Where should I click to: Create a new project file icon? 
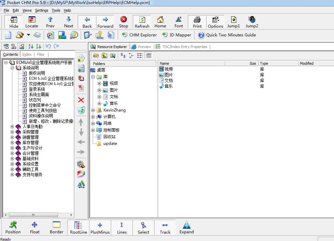[8, 35]
